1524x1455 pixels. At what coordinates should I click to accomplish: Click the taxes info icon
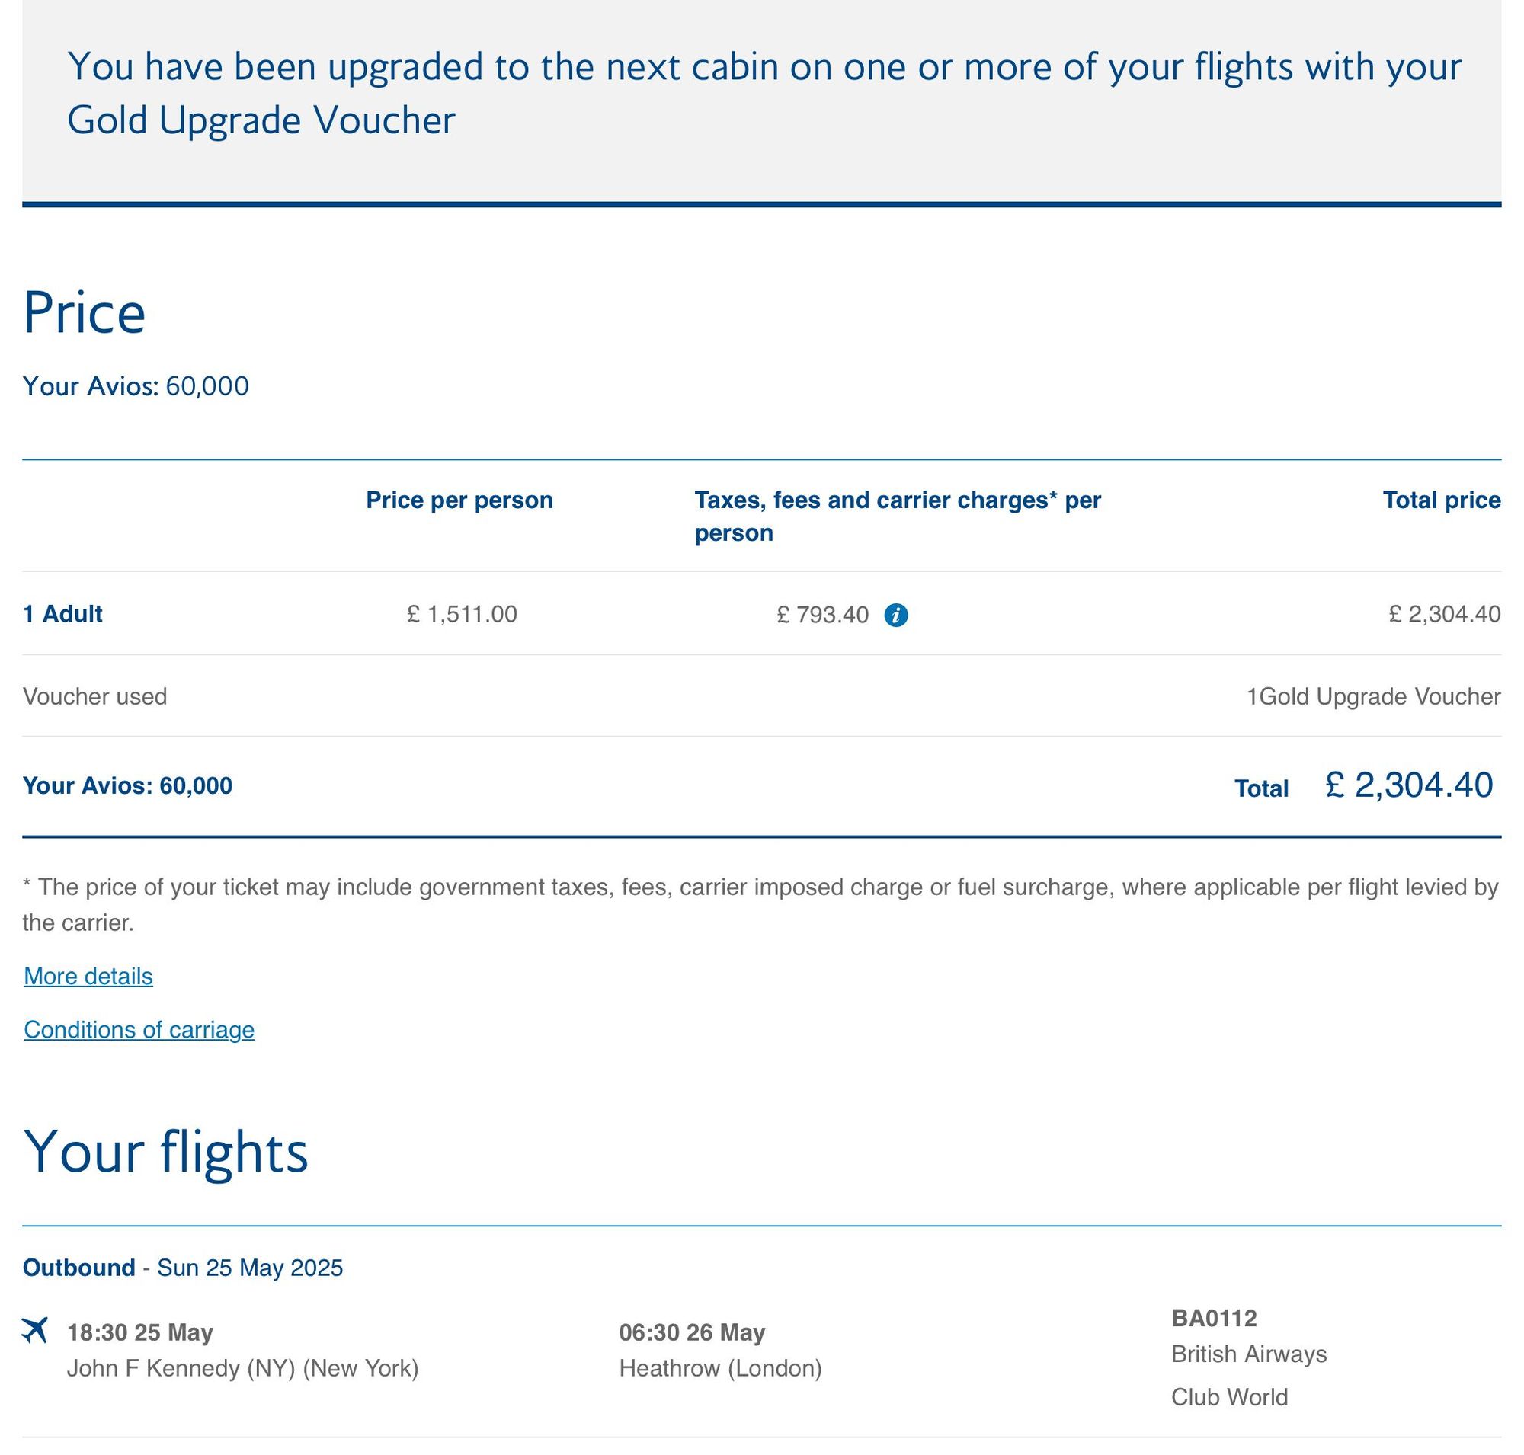pos(895,615)
